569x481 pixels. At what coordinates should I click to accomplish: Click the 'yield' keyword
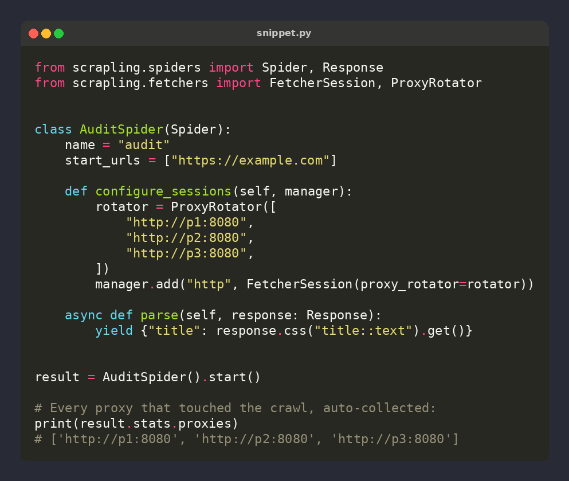[114, 331]
